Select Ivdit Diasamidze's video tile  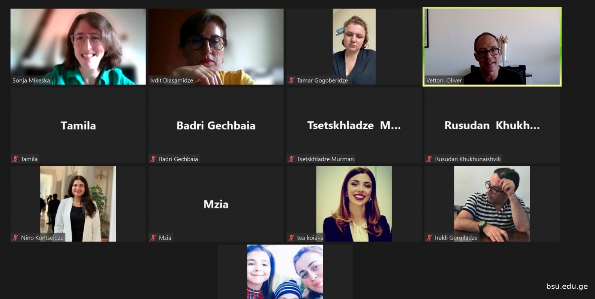click(x=216, y=47)
